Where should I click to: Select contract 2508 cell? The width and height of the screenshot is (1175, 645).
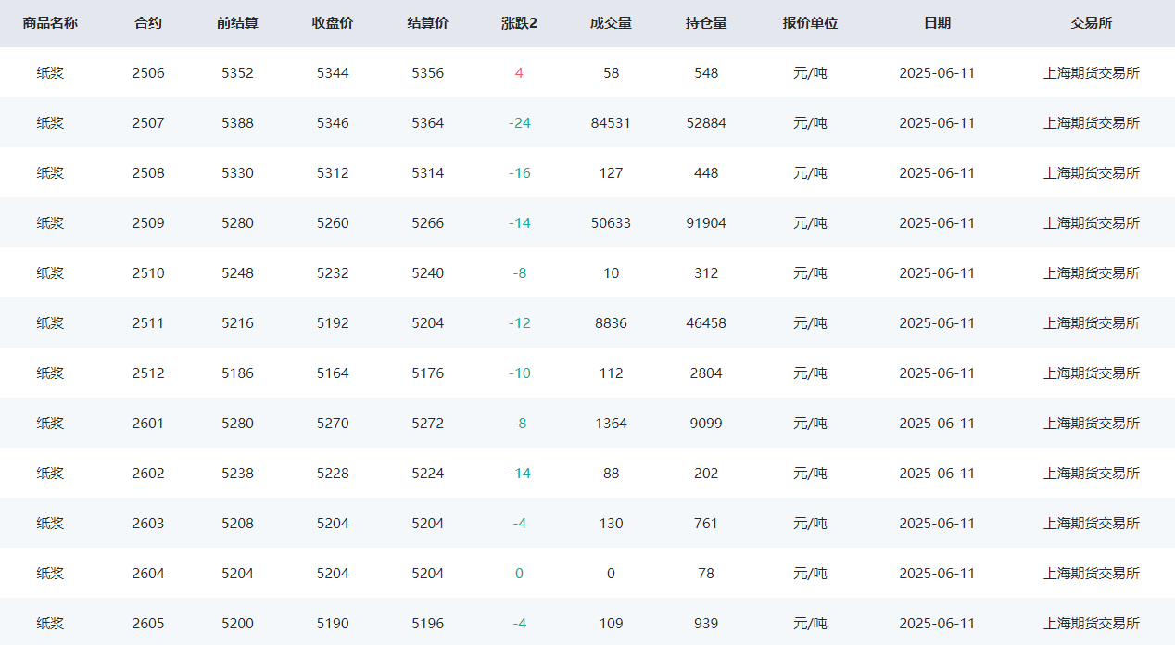(148, 173)
